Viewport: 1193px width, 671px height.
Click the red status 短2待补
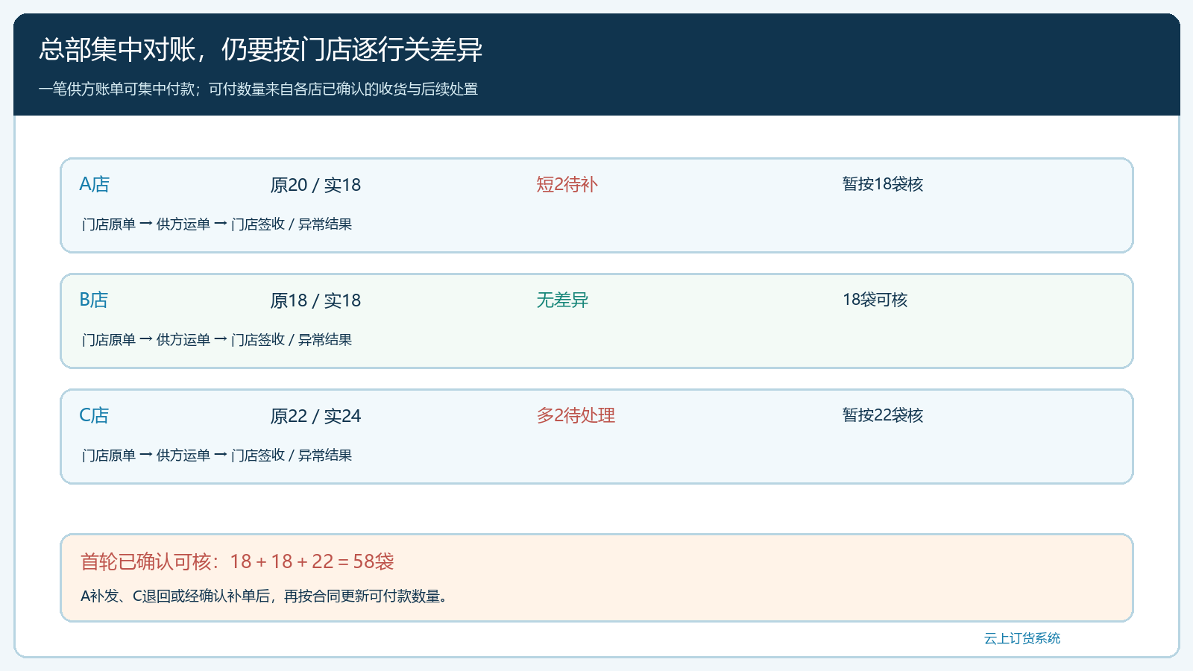tap(567, 184)
